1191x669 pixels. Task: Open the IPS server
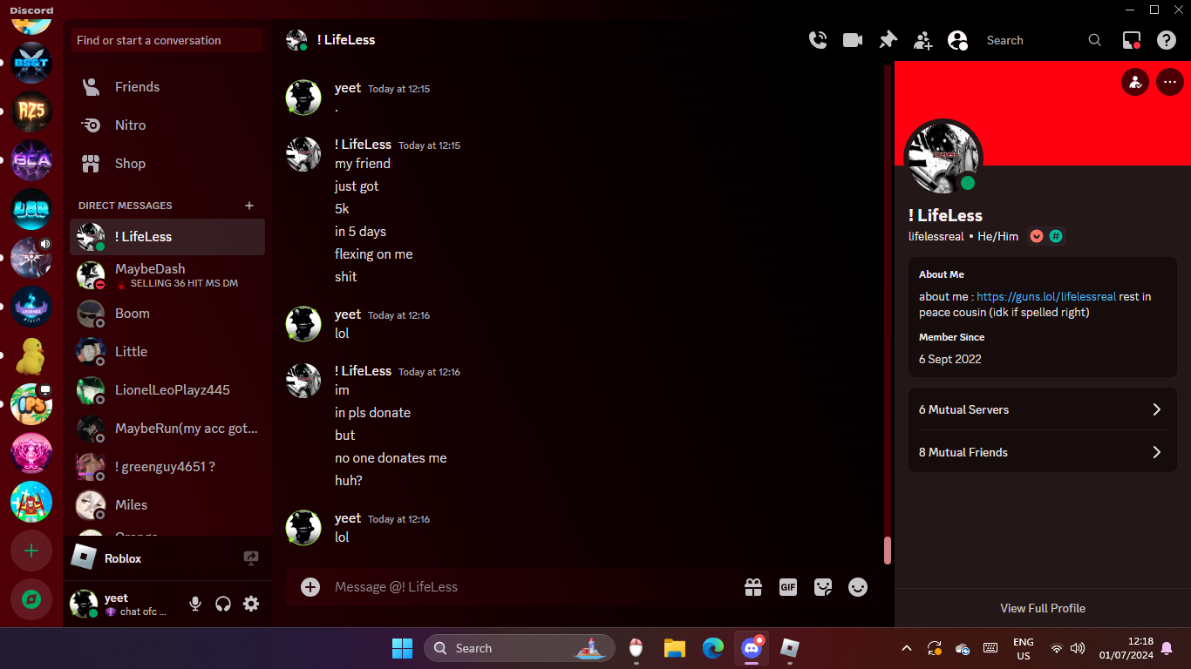click(31, 404)
